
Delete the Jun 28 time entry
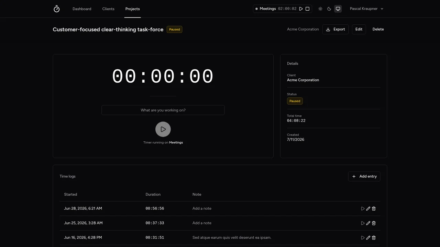coord(374,209)
